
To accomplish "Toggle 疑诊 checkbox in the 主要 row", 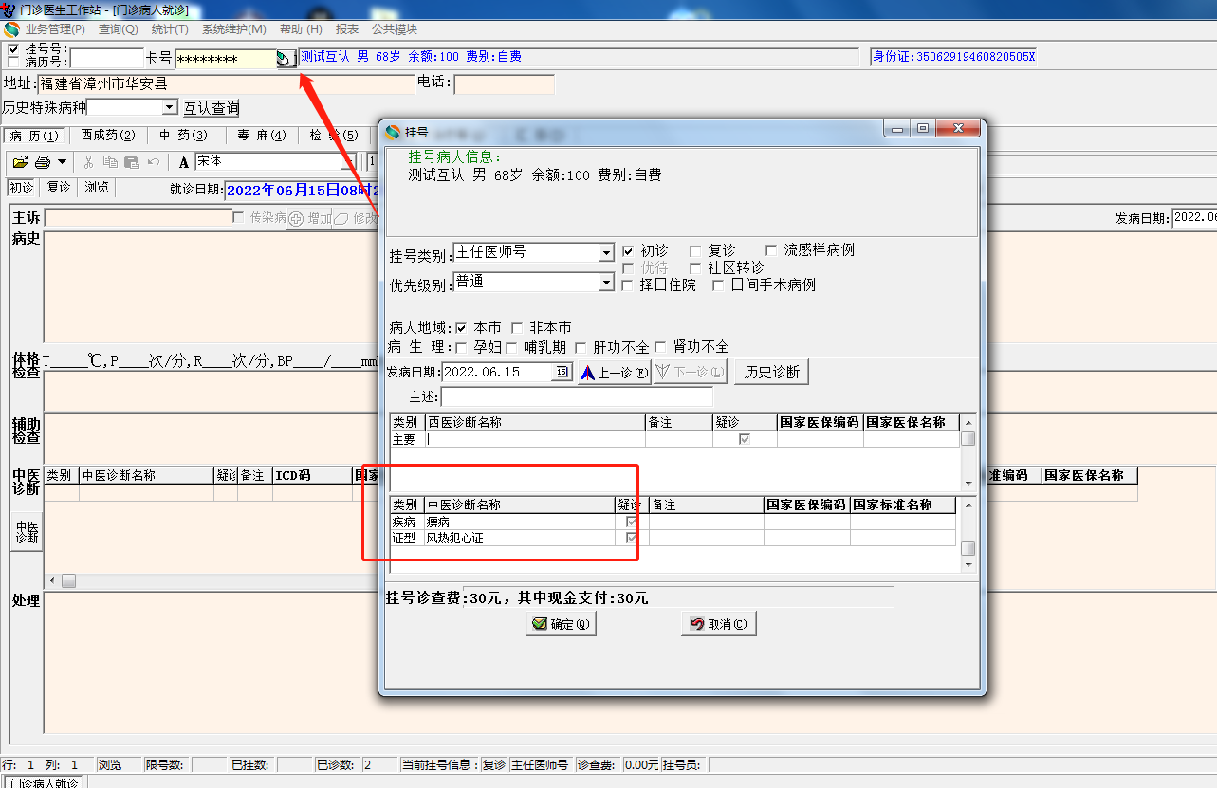I will pos(745,439).
